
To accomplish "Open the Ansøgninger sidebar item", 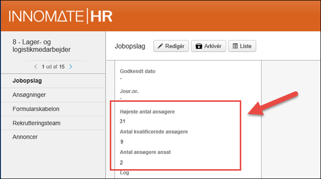I will [x=53, y=95].
